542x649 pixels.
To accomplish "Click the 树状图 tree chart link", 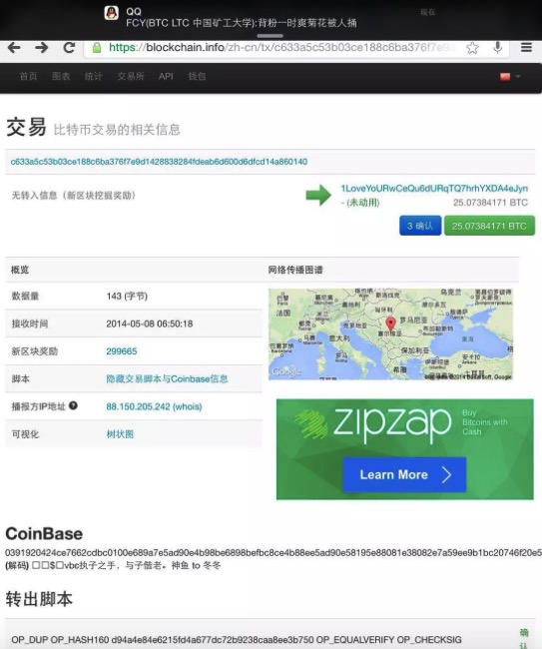I will click(x=120, y=433).
